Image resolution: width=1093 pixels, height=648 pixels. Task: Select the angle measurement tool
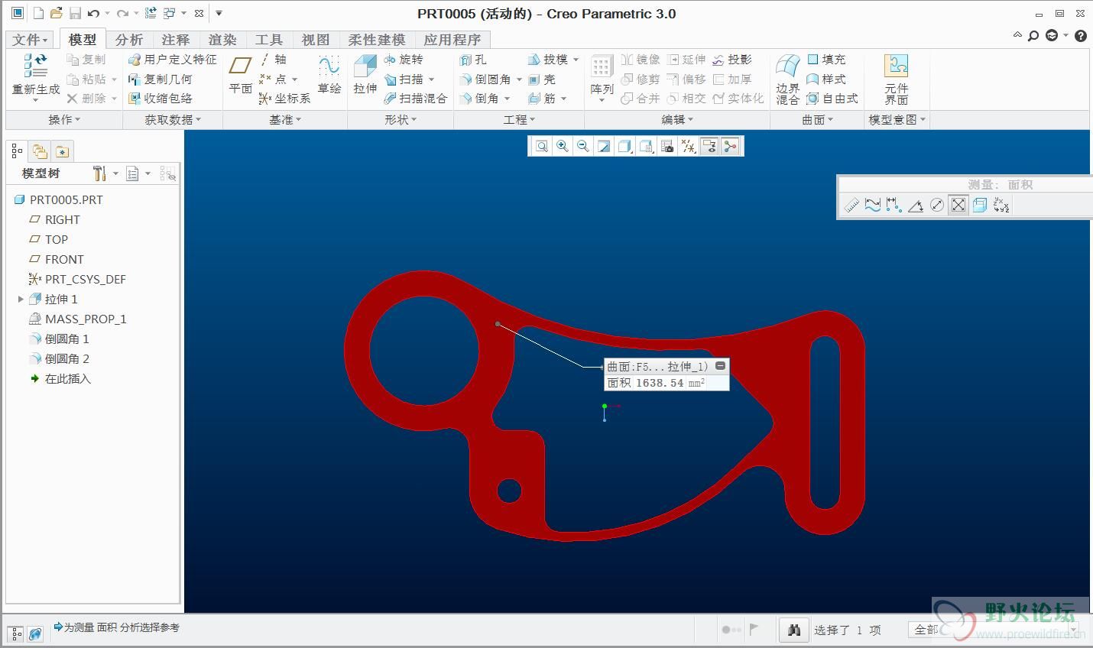click(x=916, y=206)
